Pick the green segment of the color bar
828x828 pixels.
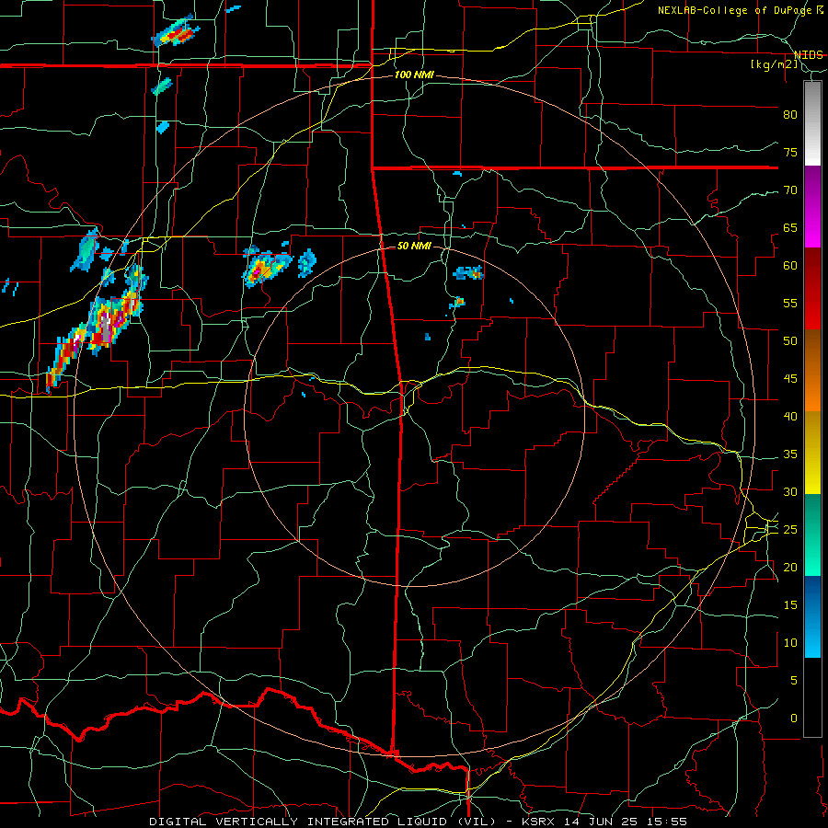pyautogui.click(x=812, y=535)
